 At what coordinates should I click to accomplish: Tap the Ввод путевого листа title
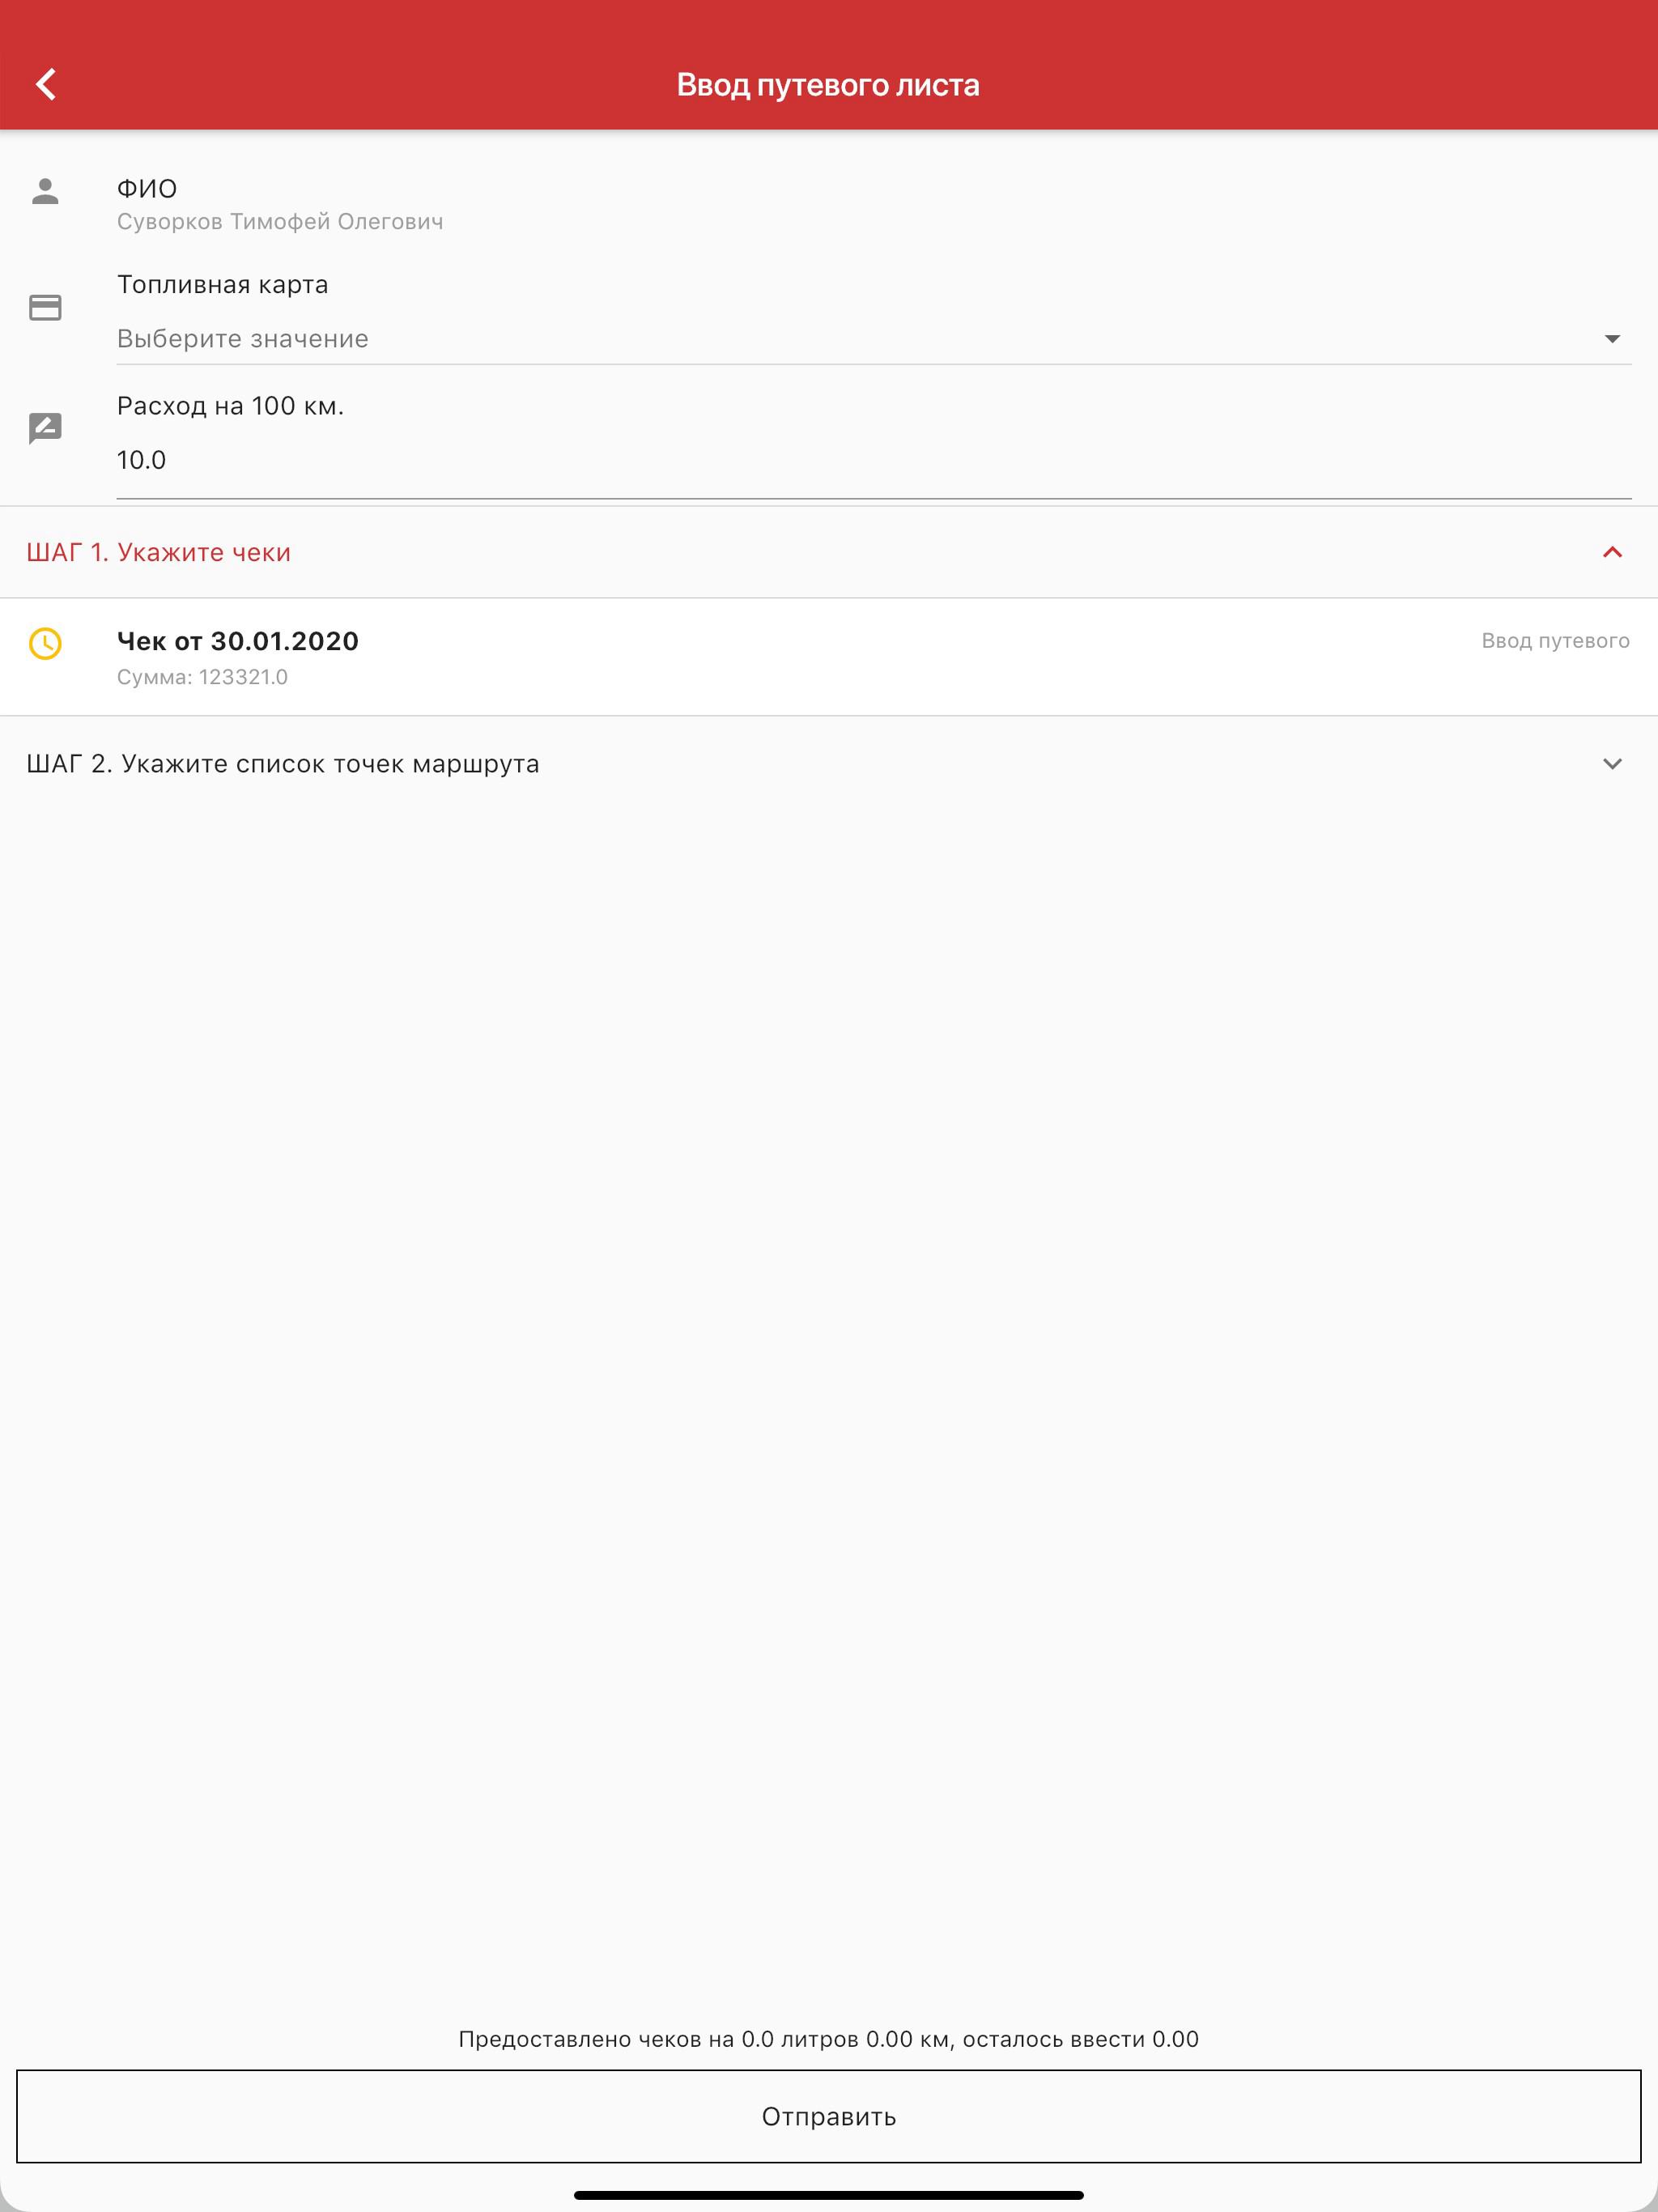(828, 85)
